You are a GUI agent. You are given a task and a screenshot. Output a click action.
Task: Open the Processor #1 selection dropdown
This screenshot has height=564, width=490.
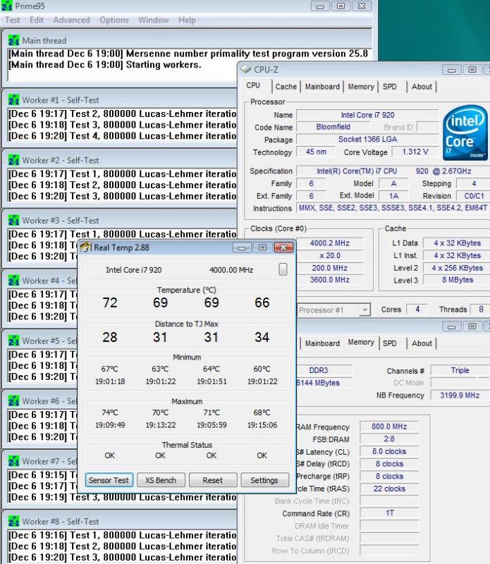pyautogui.click(x=365, y=310)
